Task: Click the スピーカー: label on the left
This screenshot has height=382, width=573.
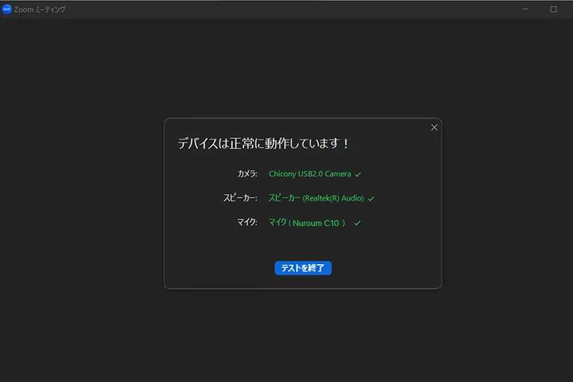Action: (240, 198)
